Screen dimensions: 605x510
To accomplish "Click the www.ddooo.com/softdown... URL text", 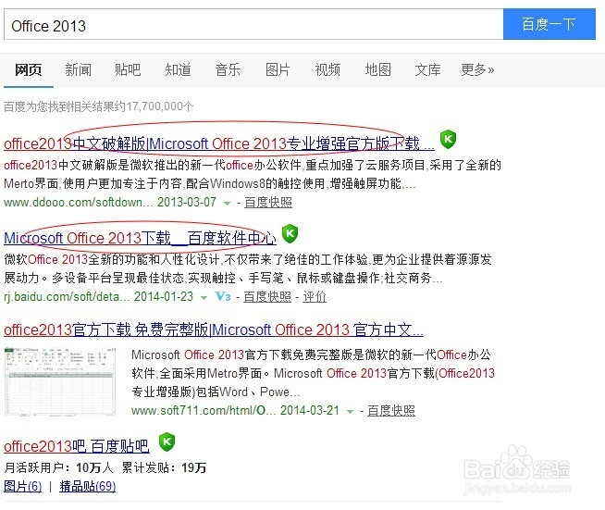I will (79, 203).
